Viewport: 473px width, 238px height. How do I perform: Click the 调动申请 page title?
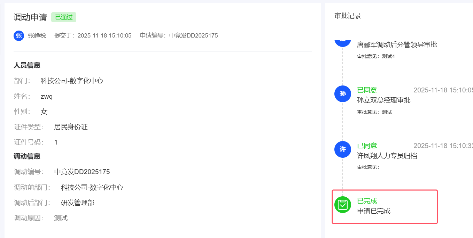tap(30, 17)
